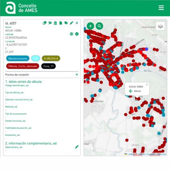170x170 pixels.
Task: Click the institution building icon
Action: 55,23
